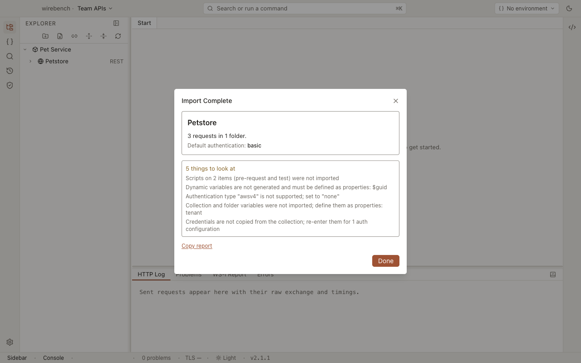Toggle the Light theme status item
581x363 pixels.
(x=226, y=358)
